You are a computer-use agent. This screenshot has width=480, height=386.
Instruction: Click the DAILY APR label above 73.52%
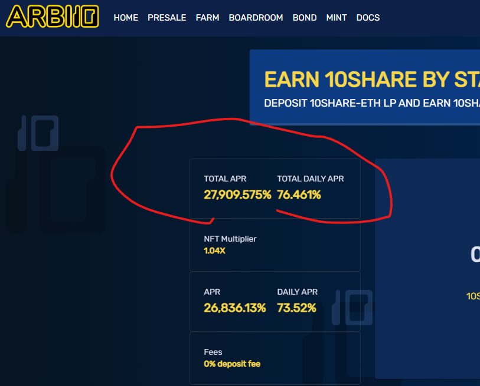click(297, 292)
